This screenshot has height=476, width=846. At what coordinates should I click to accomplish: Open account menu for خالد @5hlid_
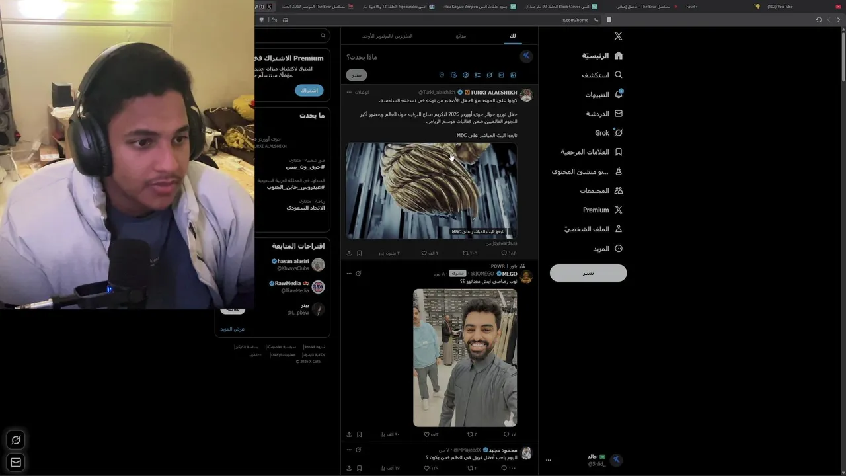tap(585, 460)
